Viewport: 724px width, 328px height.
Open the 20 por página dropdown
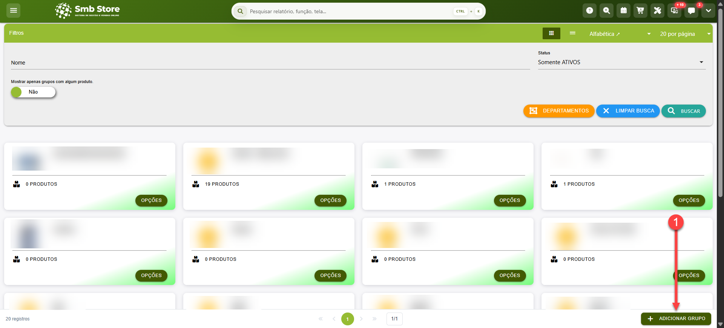[x=685, y=34]
